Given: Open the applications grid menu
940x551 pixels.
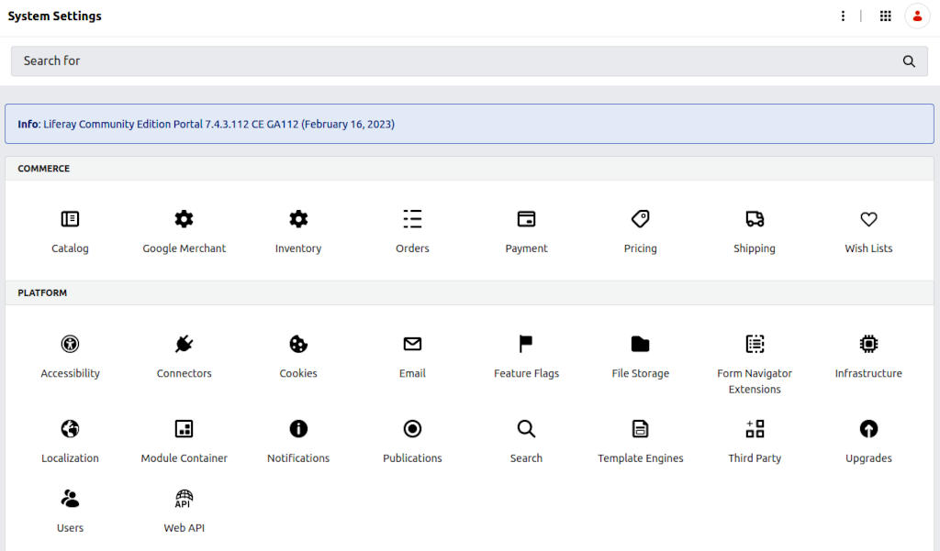Looking at the screenshot, I should coord(886,17).
